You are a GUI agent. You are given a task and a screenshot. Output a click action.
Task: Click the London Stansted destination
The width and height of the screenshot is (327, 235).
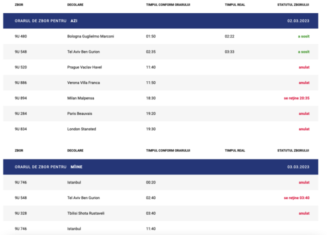81,129
